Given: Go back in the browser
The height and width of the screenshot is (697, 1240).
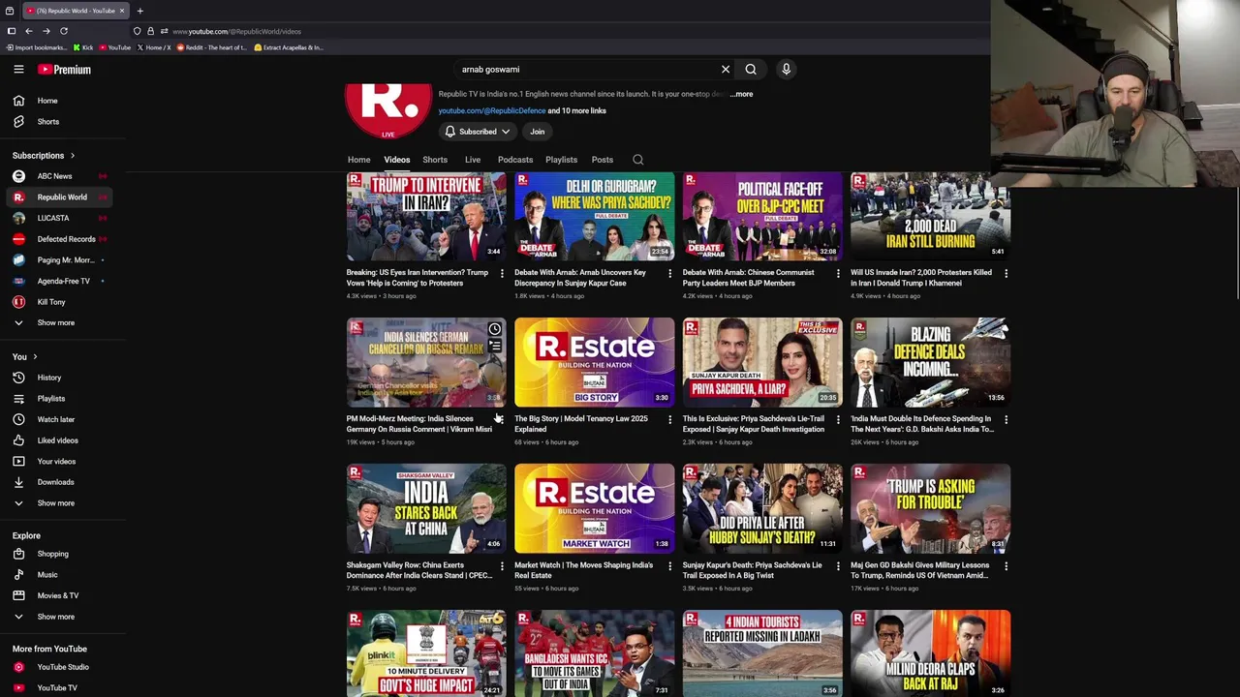Looking at the screenshot, I should [x=28, y=31].
